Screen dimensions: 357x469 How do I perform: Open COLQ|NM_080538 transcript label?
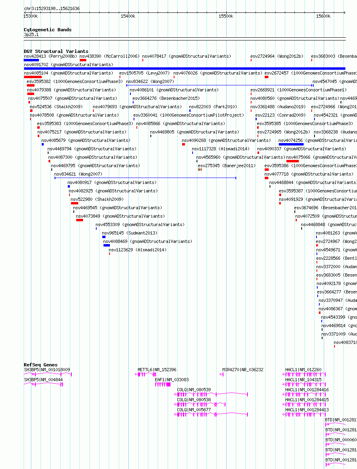(194, 400)
